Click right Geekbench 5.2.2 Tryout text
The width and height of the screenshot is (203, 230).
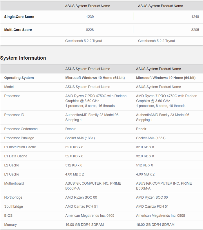156,41
